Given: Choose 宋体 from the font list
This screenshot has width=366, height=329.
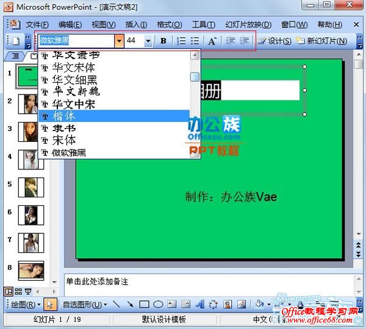Looking at the screenshot, I should coord(115,140).
